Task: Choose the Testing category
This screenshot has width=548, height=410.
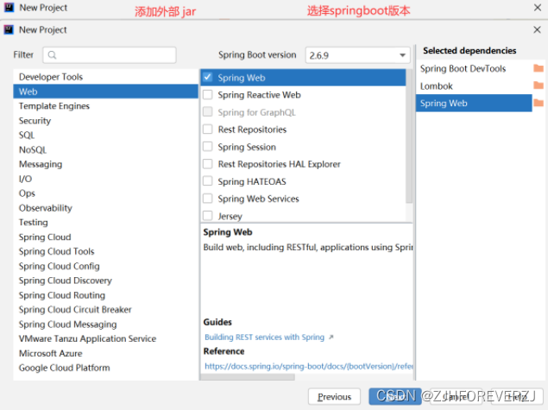Action: click(x=105, y=223)
